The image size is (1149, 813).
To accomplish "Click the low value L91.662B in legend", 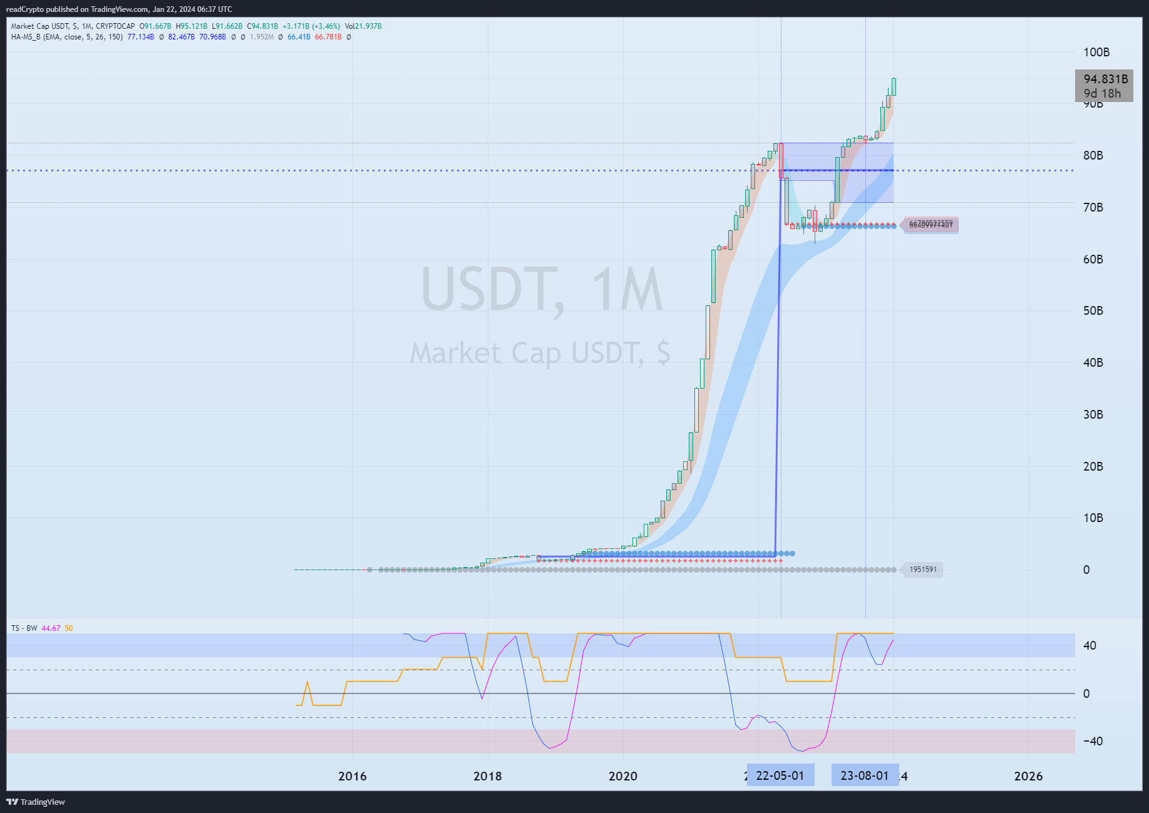I will pos(227,26).
